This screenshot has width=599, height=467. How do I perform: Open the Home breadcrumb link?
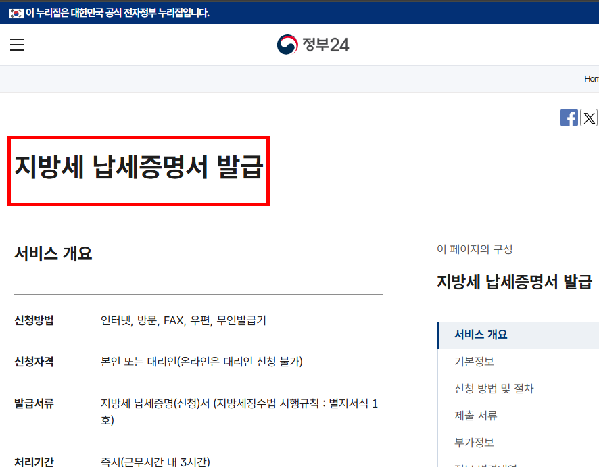pos(591,78)
